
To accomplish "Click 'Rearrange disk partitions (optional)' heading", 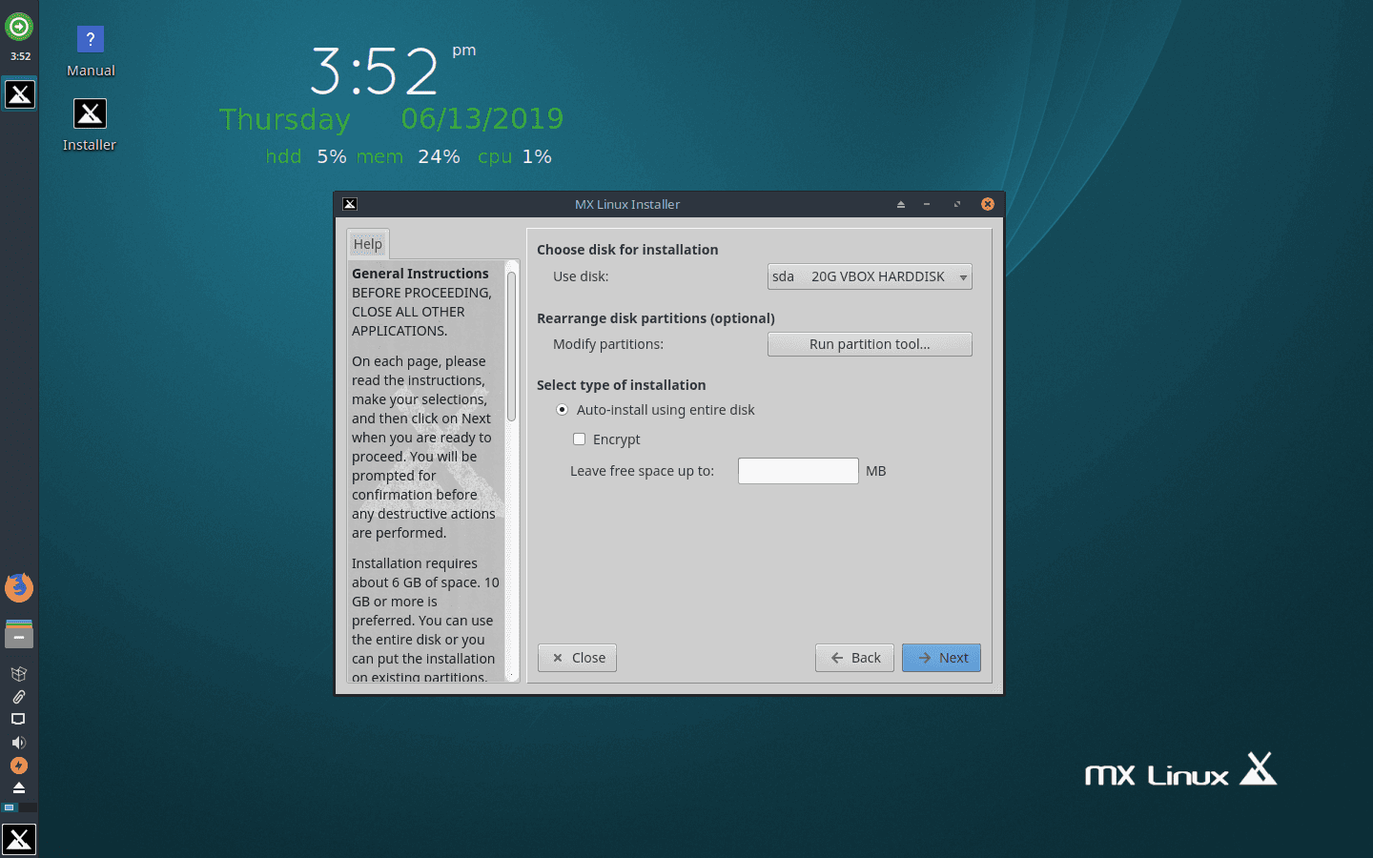I will click(656, 318).
